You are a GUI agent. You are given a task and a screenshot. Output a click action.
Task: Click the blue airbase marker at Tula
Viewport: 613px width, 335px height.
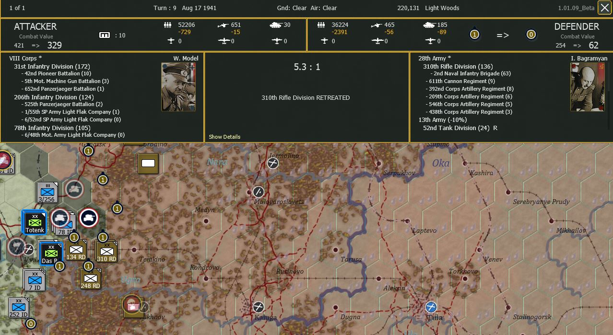(x=431, y=307)
